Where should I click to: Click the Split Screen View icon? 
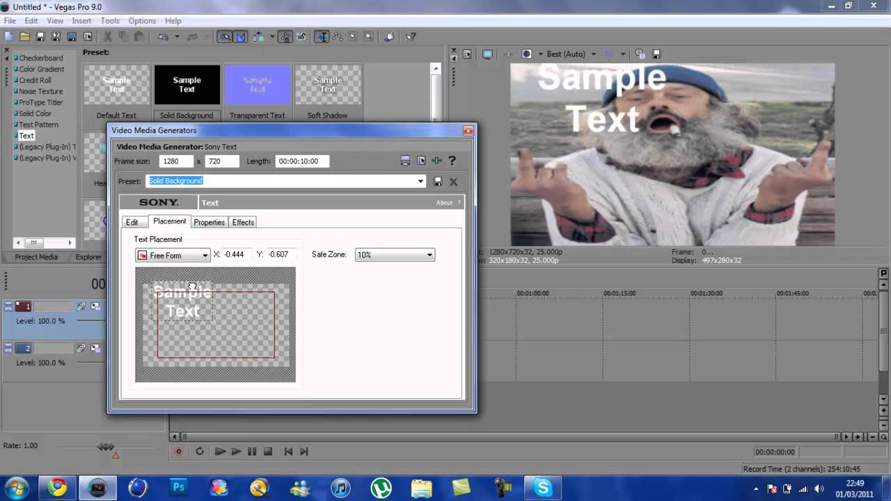[527, 54]
